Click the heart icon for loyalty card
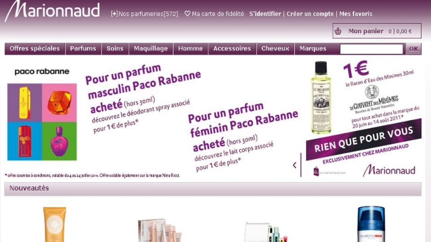This screenshot has width=431, height=242. 188,13
